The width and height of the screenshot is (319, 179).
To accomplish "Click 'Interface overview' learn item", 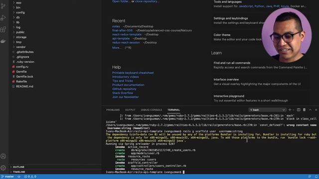I will [x=260, y=82].
